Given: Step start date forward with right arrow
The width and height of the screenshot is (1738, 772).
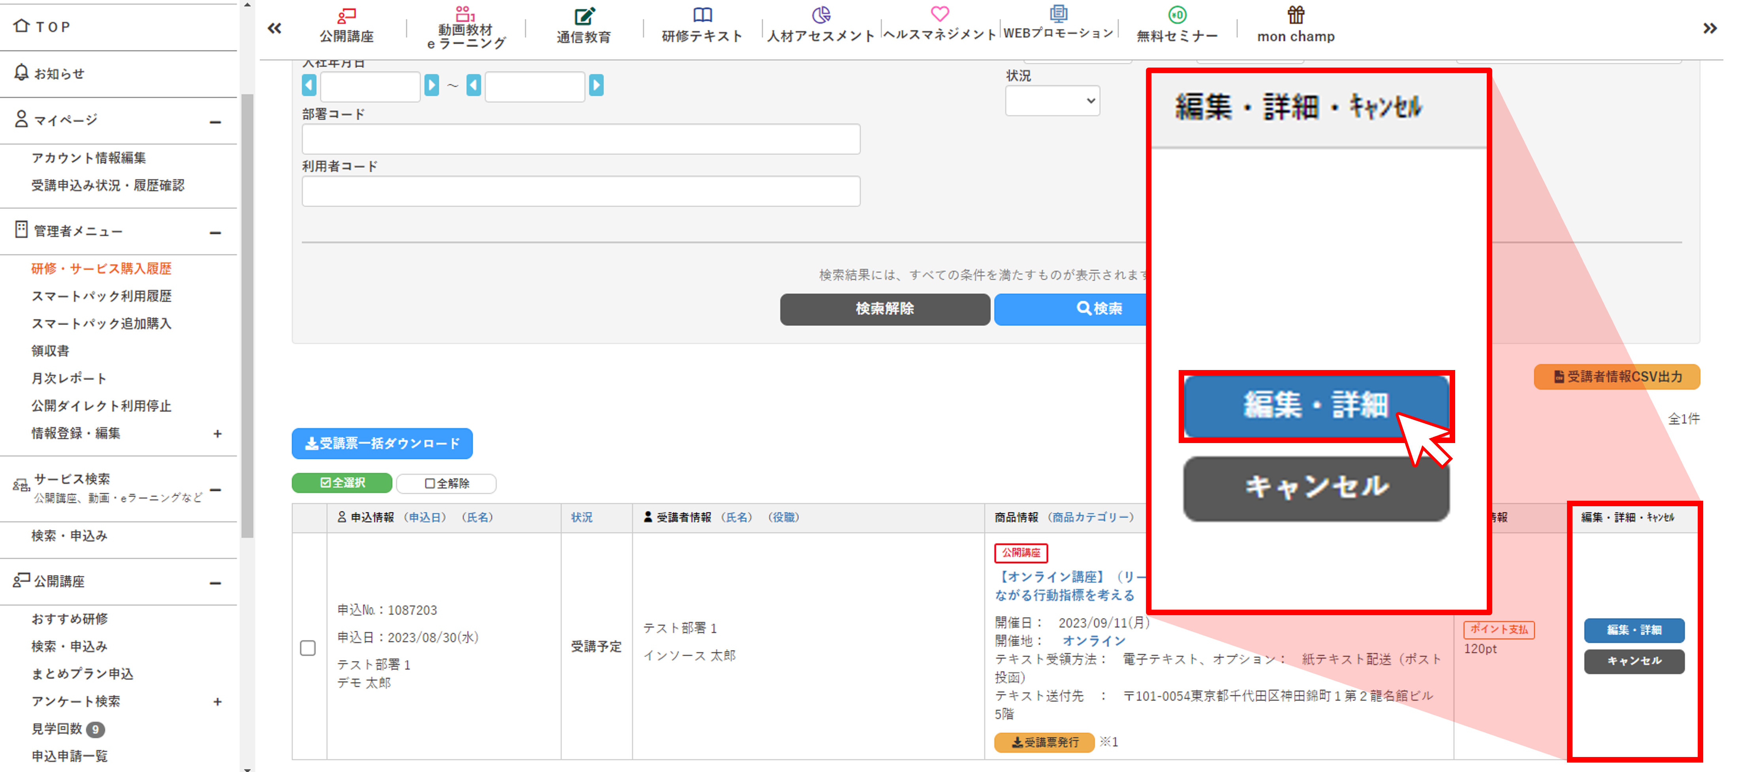Looking at the screenshot, I should 432,86.
